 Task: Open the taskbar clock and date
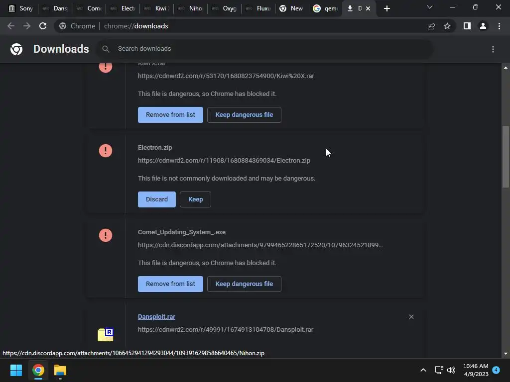[x=476, y=370]
